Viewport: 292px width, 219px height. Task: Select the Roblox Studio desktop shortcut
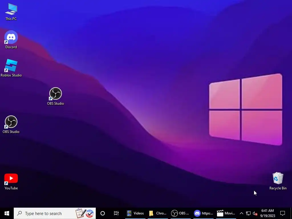[11, 68]
